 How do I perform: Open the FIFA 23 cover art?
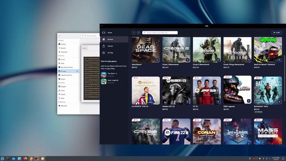(146, 90)
